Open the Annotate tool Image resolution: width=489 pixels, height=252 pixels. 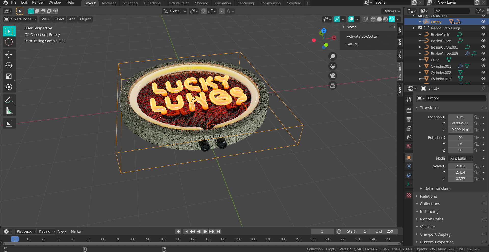[x=9, y=99]
